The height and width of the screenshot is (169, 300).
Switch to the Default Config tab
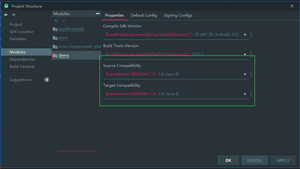click(144, 15)
